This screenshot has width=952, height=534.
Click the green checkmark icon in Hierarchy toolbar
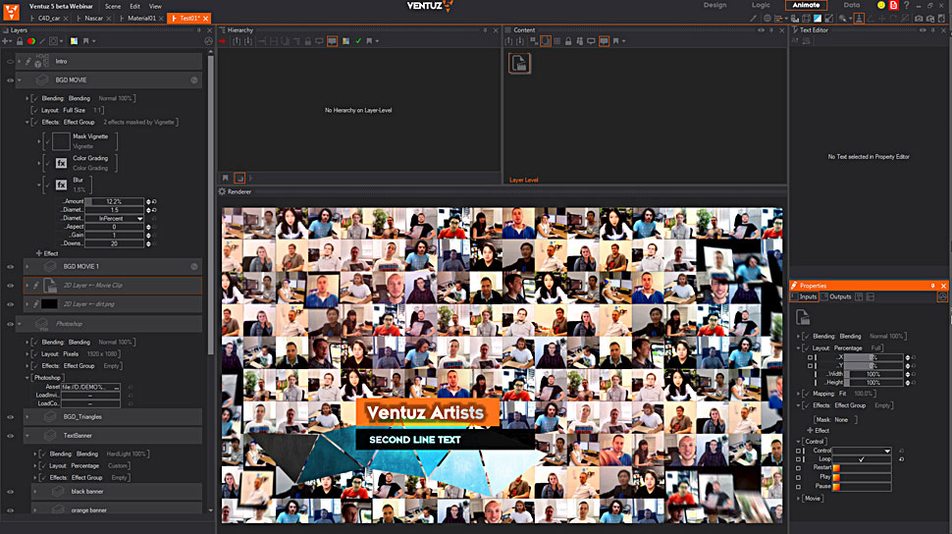[358, 41]
